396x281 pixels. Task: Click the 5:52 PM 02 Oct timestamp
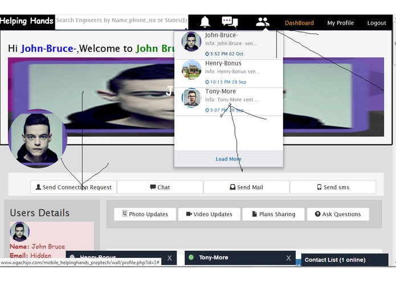224,54
